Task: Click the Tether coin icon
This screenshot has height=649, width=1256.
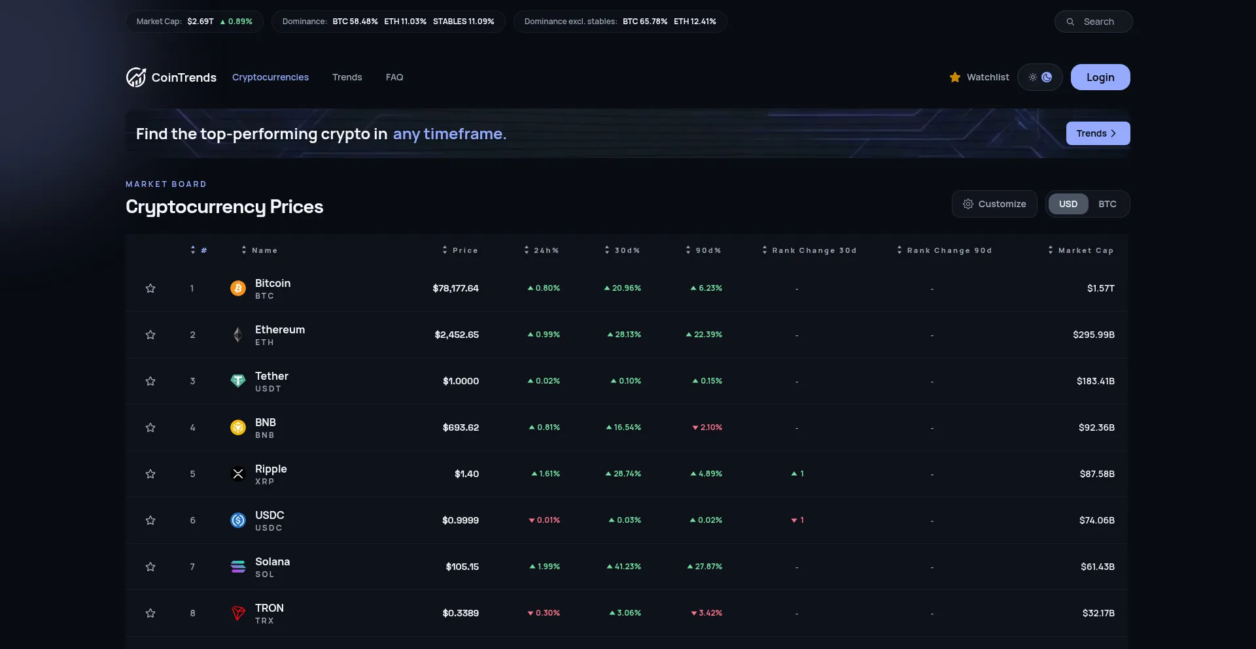Action: point(238,381)
